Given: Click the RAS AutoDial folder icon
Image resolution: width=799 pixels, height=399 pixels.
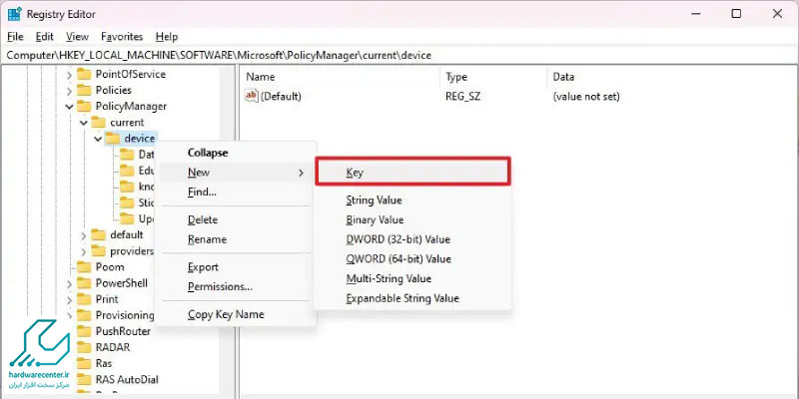Looking at the screenshot, I should click(84, 380).
